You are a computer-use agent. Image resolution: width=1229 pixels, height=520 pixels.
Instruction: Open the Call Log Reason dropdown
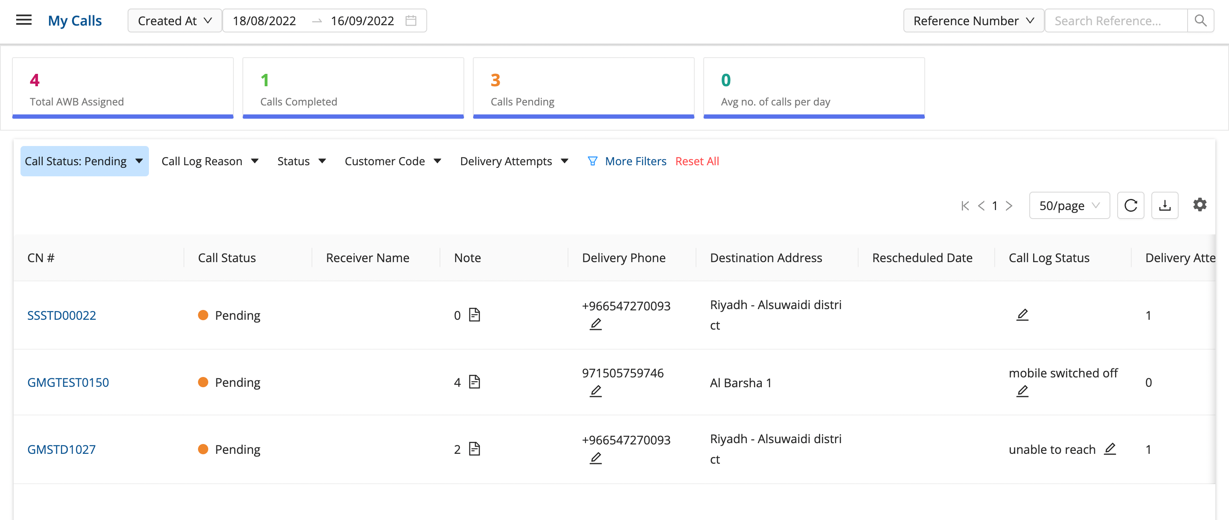[210, 161]
